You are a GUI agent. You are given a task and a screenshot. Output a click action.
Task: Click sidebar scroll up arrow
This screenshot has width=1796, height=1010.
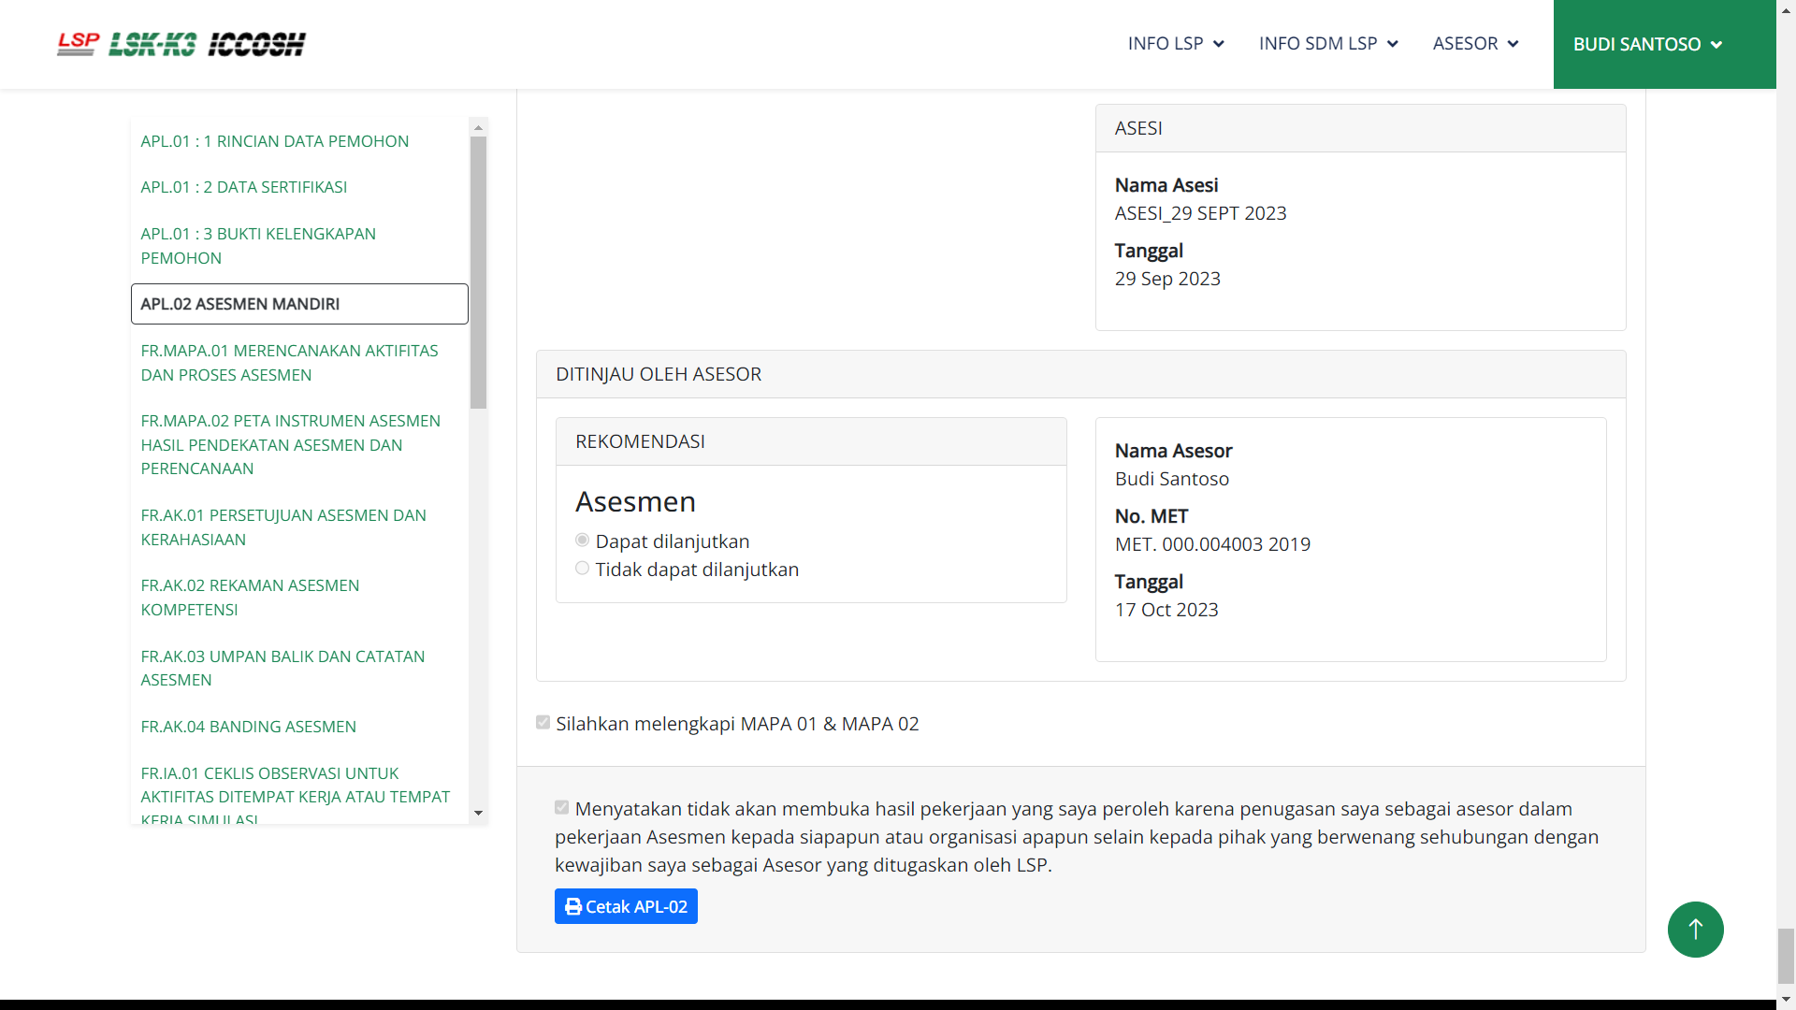click(478, 127)
